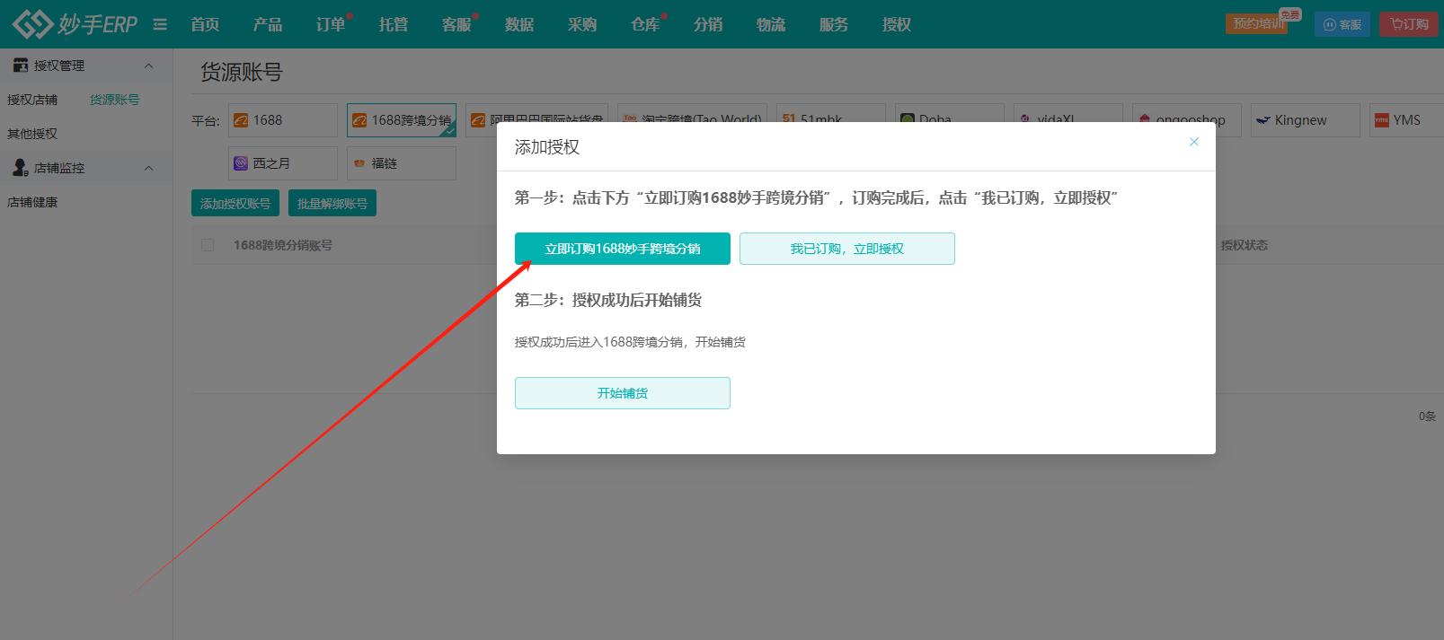1444x640 pixels.
Task: Open the 采购 top menu
Action: pos(582,24)
